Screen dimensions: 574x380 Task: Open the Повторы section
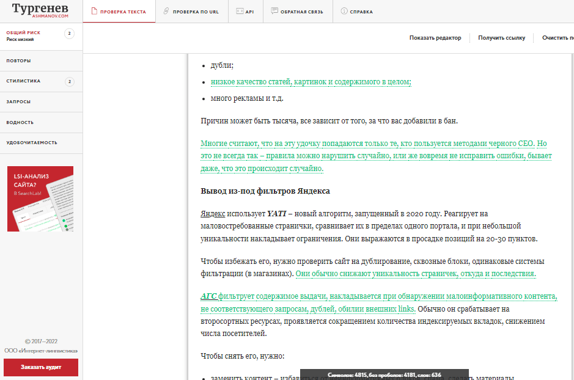[41, 60]
